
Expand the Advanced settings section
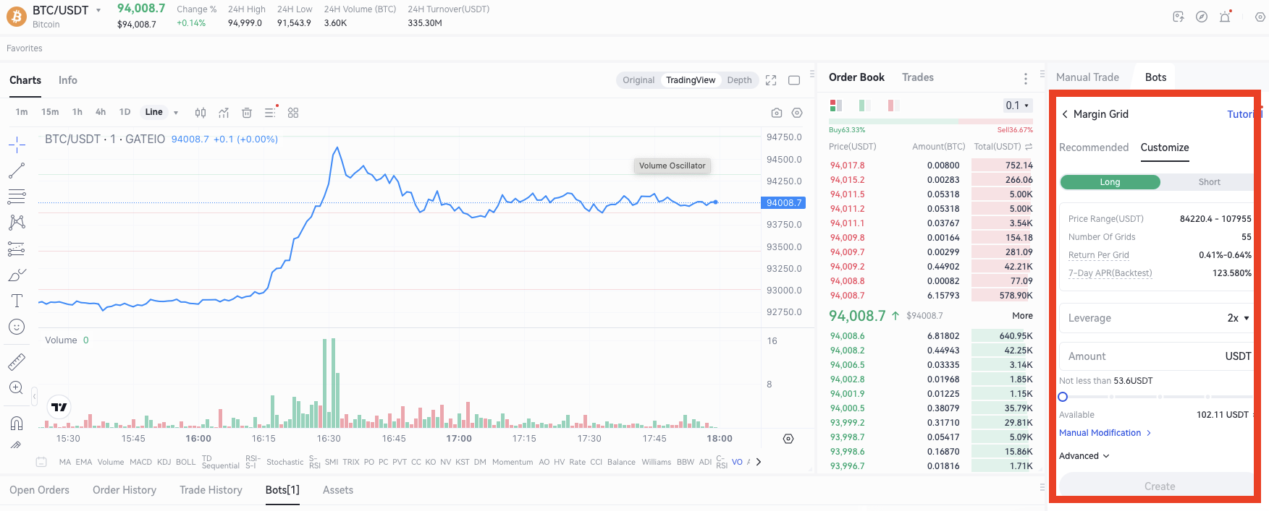(x=1084, y=456)
